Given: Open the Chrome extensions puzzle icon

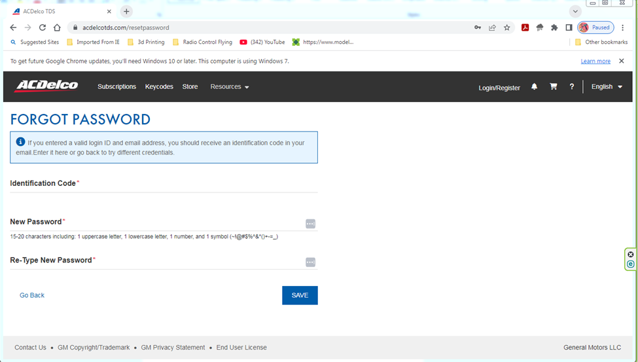Looking at the screenshot, I should 554,27.
